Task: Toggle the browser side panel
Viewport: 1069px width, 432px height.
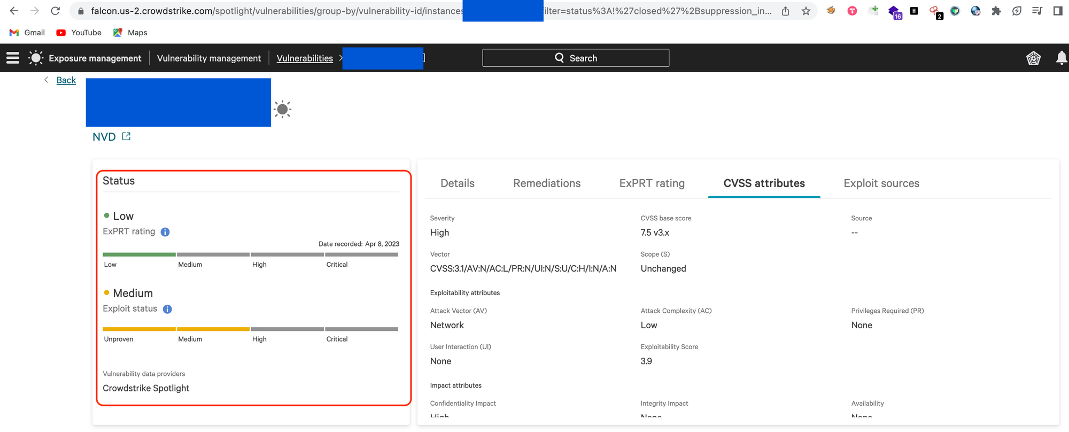Action: pyautogui.click(x=1058, y=11)
